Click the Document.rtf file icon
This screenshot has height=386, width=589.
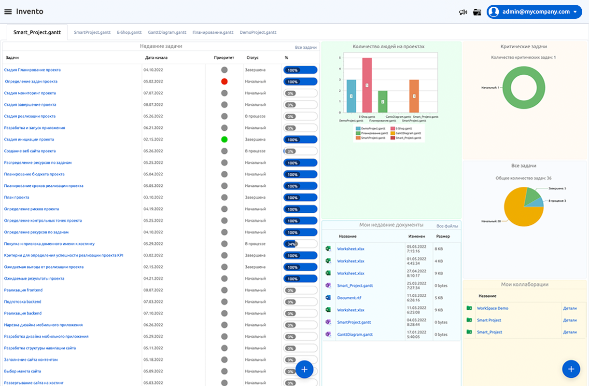click(x=328, y=298)
